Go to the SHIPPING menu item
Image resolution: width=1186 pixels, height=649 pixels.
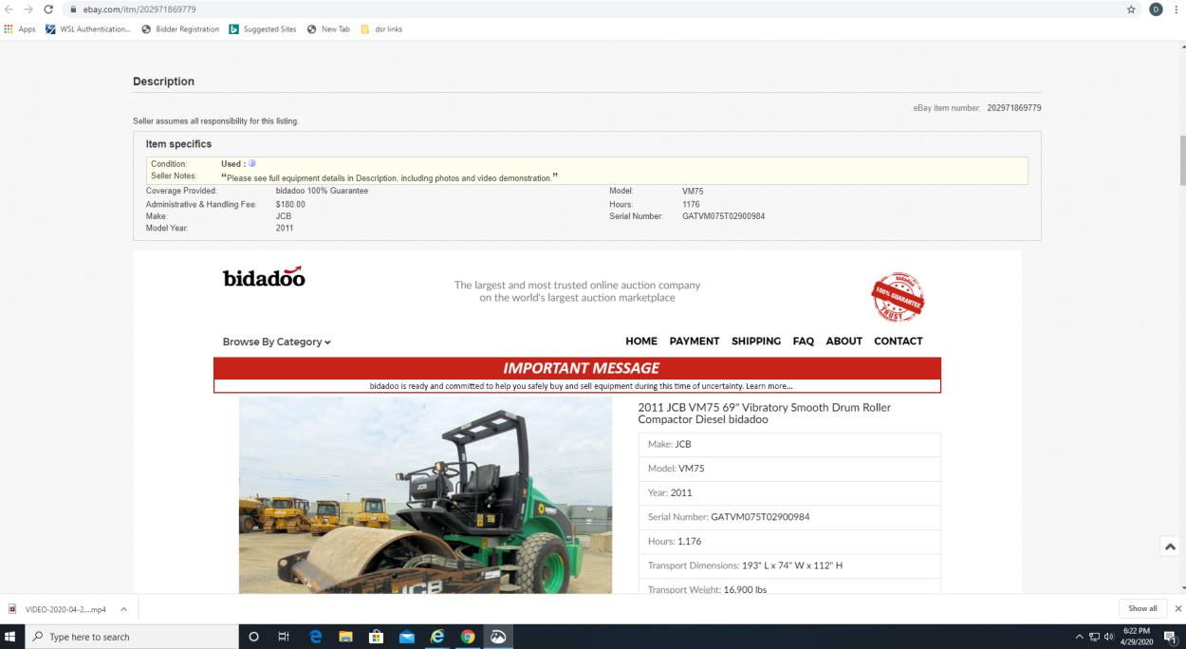755,342
